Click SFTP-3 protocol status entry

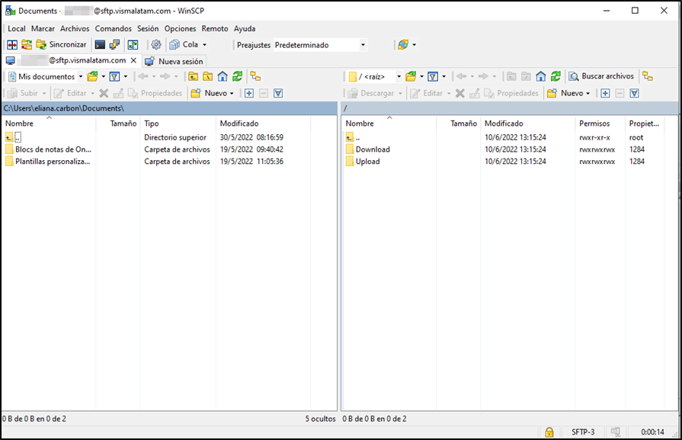[x=583, y=432]
